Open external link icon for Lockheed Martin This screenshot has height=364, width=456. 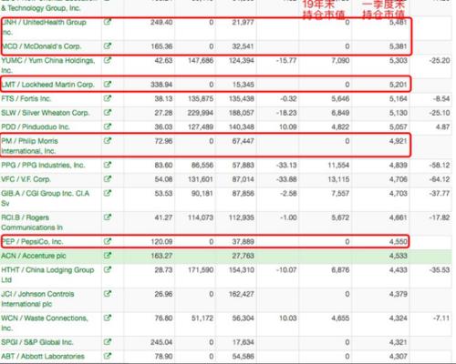108,84
